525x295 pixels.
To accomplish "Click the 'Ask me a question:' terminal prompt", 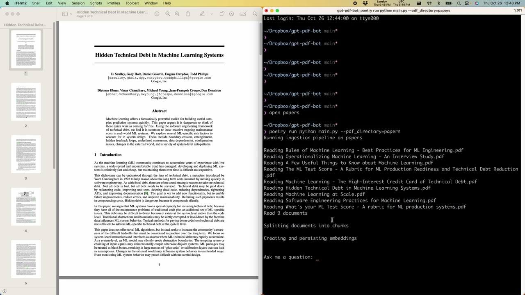I will tap(288, 257).
